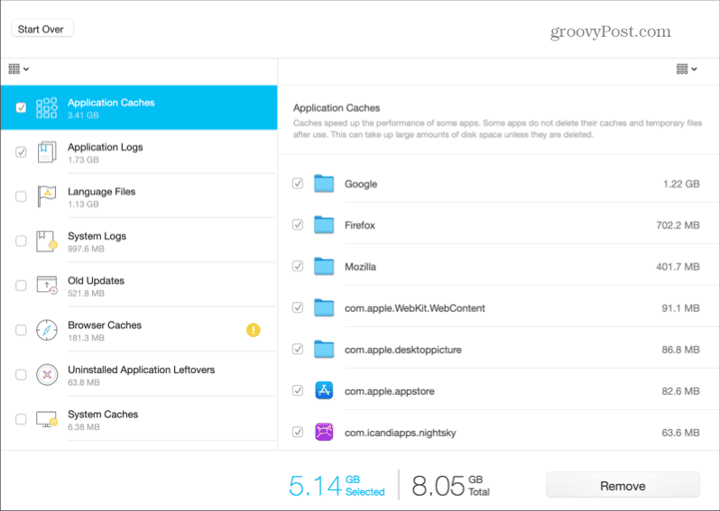Select the Application Logs category
This screenshot has height=511, width=720.
pyautogui.click(x=139, y=152)
